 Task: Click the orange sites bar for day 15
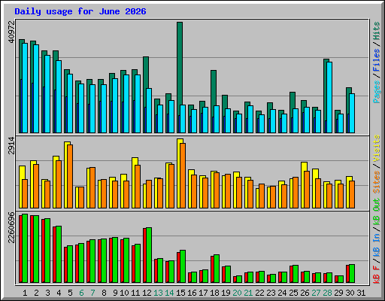tap(183, 175)
